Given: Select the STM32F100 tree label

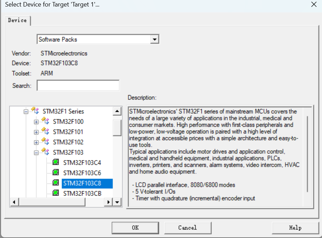Looking at the screenshot, I should (68, 122).
